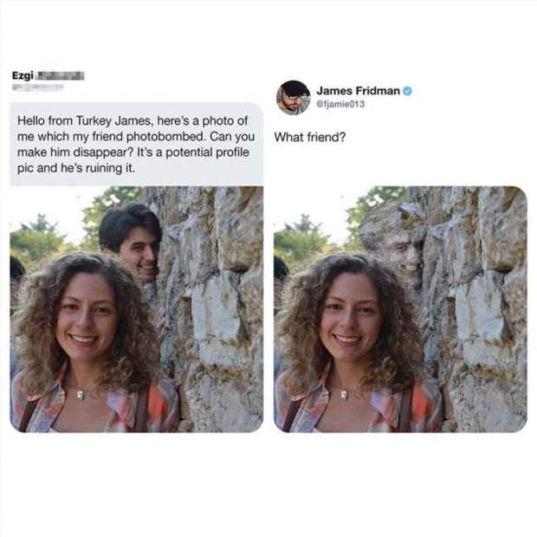The width and height of the screenshot is (537, 537).
Task: Open the James Fridman display name
Action: pos(358,91)
